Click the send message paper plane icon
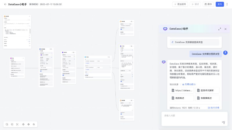The height and width of the screenshot is (130, 232). (223, 123)
